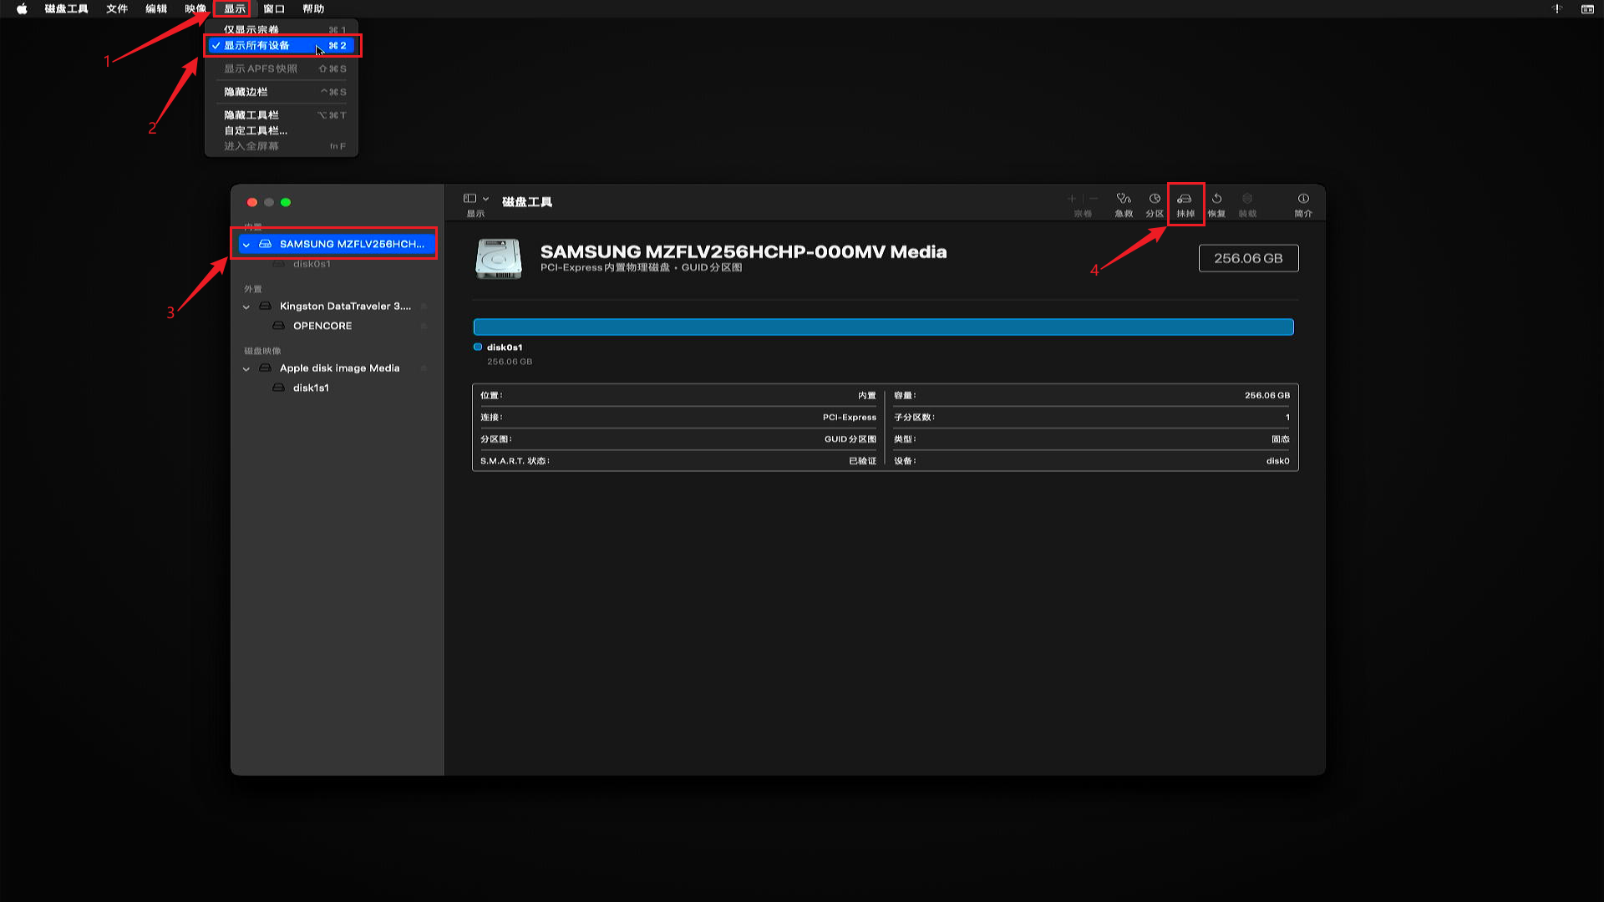Click the 分区图 value GUID 分区图
Image resolution: width=1604 pixels, height=902 pixels.
pos(850,439)
